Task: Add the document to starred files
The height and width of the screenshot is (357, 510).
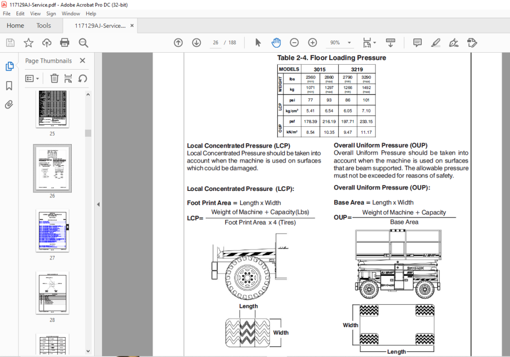Action: tap(28, 43)
